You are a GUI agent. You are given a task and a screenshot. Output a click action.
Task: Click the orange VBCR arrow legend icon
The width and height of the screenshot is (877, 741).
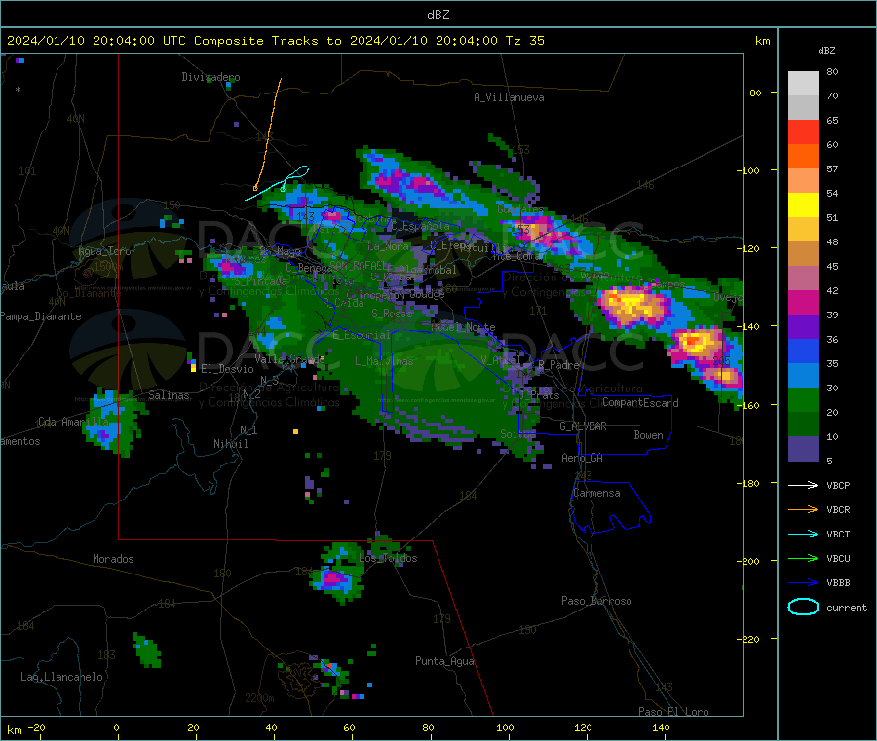[803, 509]
